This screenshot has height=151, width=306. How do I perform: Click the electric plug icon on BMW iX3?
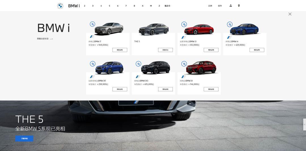(138, 64)
